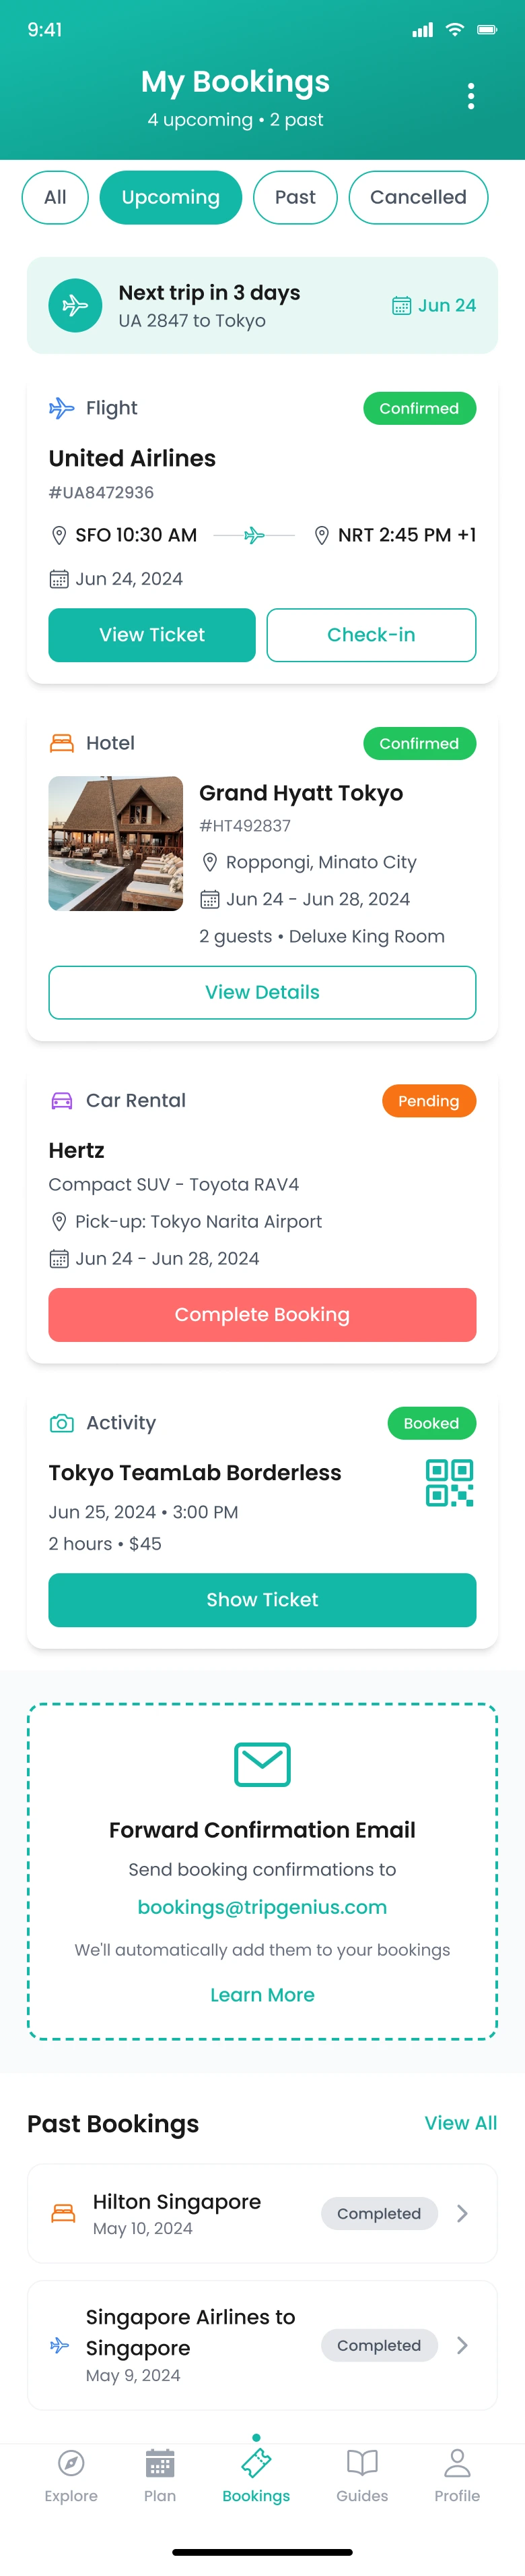Open the Grand Hyatt Tokyo hotel photo
Image resolution: width=525 pixels, height=2576 pixels.
pyautogui.click(x=116, y=843)
